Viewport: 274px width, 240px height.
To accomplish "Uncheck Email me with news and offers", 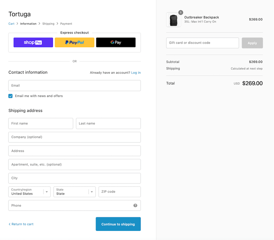I will pyautogui.click(x=11, y=96).
